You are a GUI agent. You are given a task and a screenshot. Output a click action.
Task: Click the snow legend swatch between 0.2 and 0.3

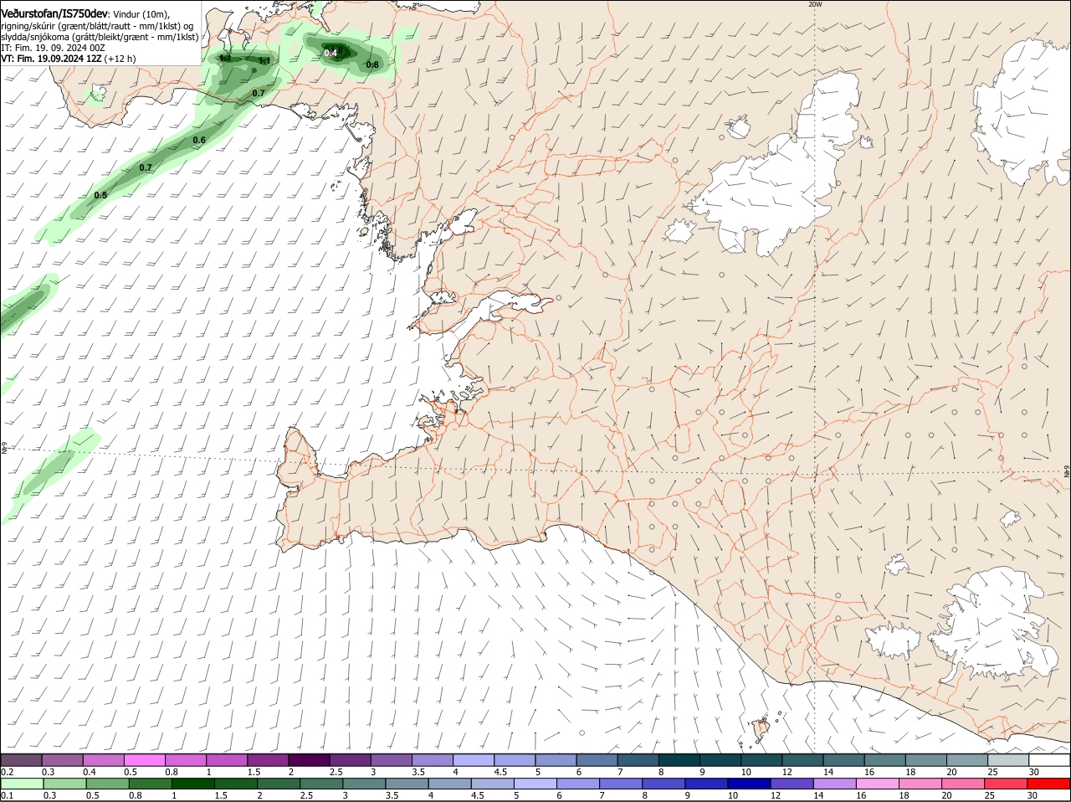22,759
